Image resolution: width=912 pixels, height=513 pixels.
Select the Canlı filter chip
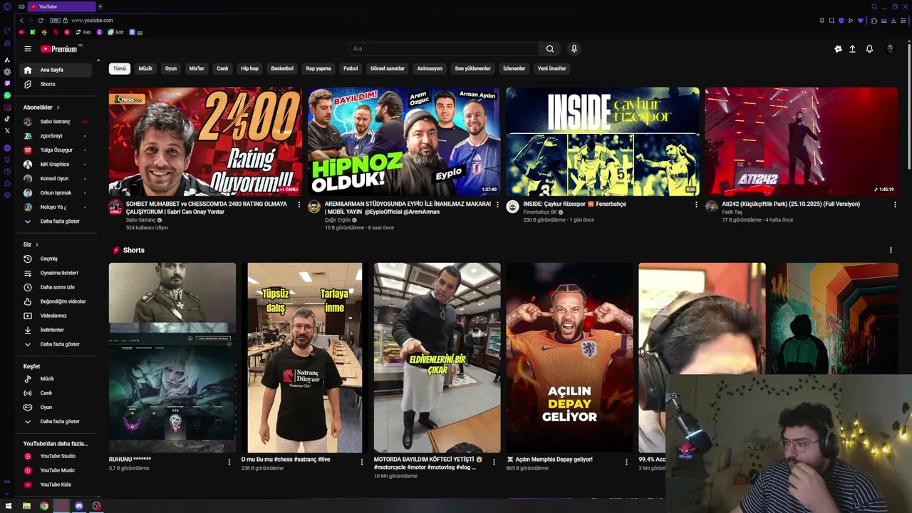tap(222, 68)
